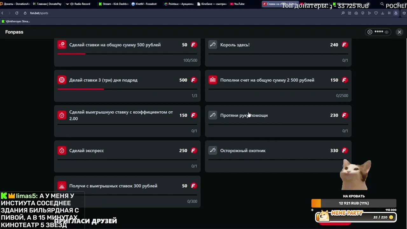Reload the fon.bet page
Viewport: 407px width, 229px height.
point(17,13)
